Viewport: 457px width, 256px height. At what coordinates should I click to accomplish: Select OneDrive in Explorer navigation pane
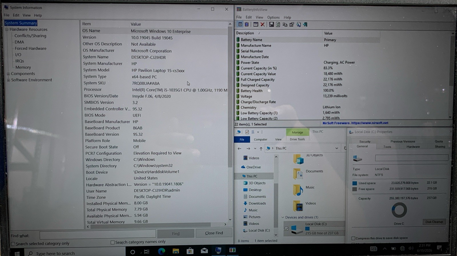pyautogui.click(x=253, y=167)
